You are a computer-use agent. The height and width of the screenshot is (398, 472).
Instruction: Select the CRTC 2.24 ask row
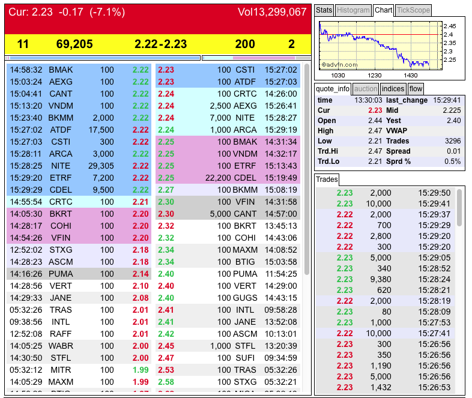(228, 94)
